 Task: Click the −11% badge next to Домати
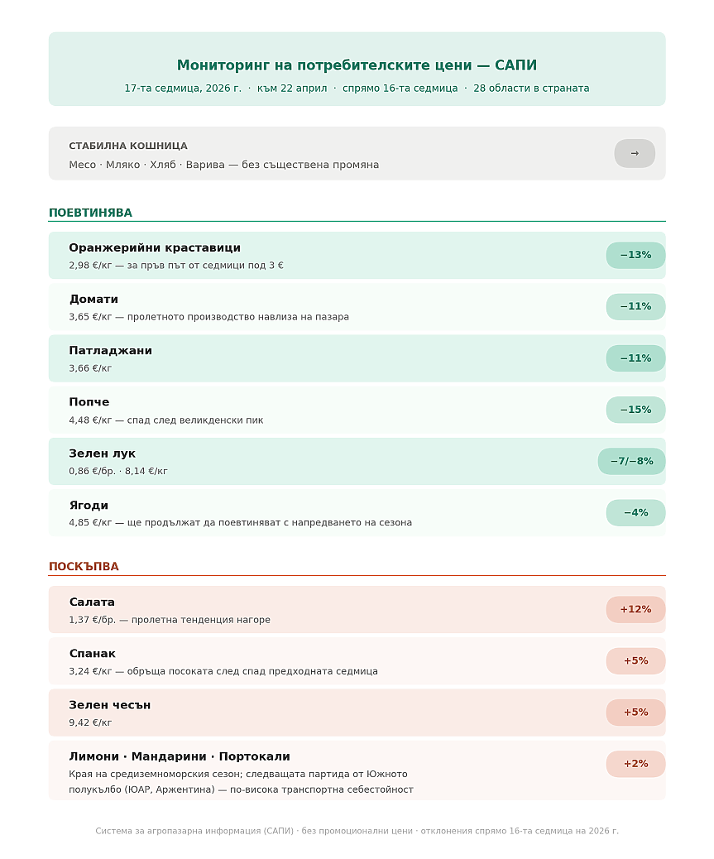[x=635, y=306]
